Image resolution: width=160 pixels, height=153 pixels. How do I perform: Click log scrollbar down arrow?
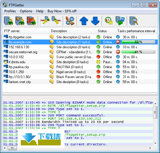155,143
